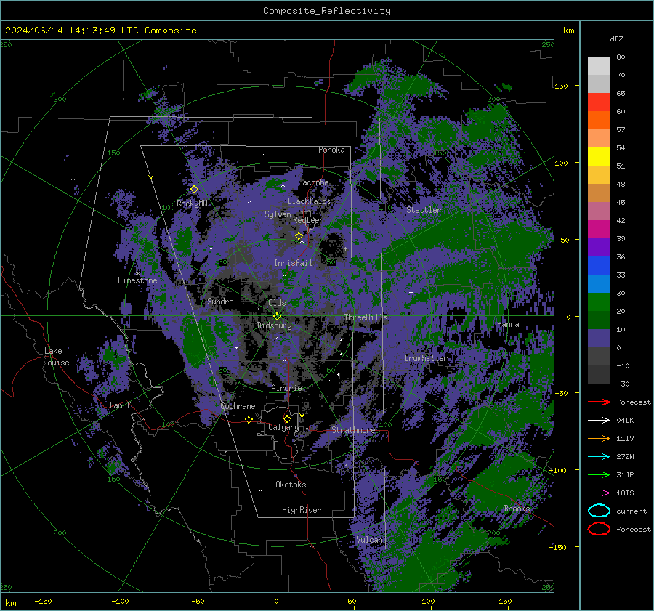
Task: Select the Brooks label
Action: tap(517, 509)
